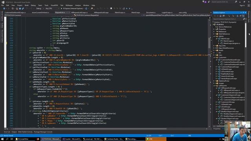Open the ReSharper menu
Screen dimensions: 251x141
coord(69,5)
